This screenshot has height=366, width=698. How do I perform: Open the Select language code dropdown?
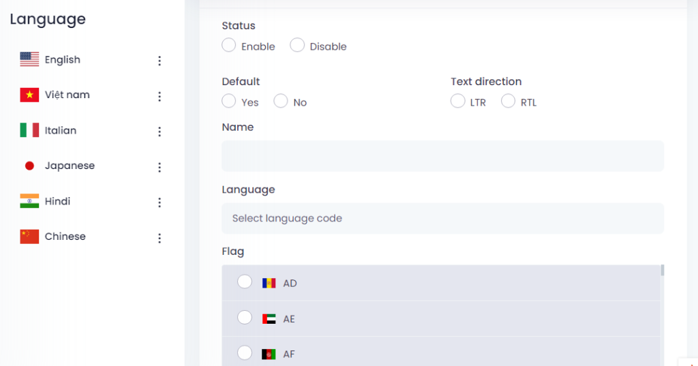(x=442, y=218)
